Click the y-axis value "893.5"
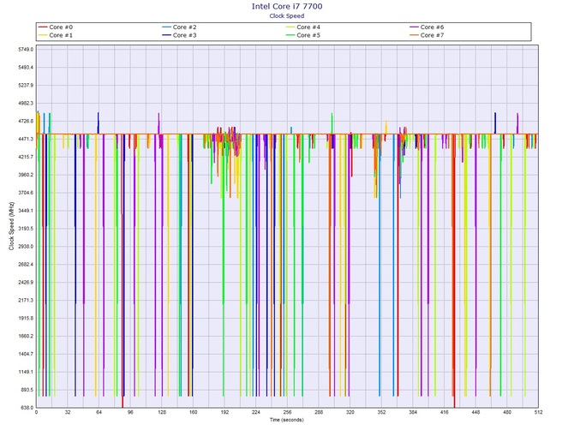The width and height of the screenshot is (574, 430). click(x=27, y=390)
